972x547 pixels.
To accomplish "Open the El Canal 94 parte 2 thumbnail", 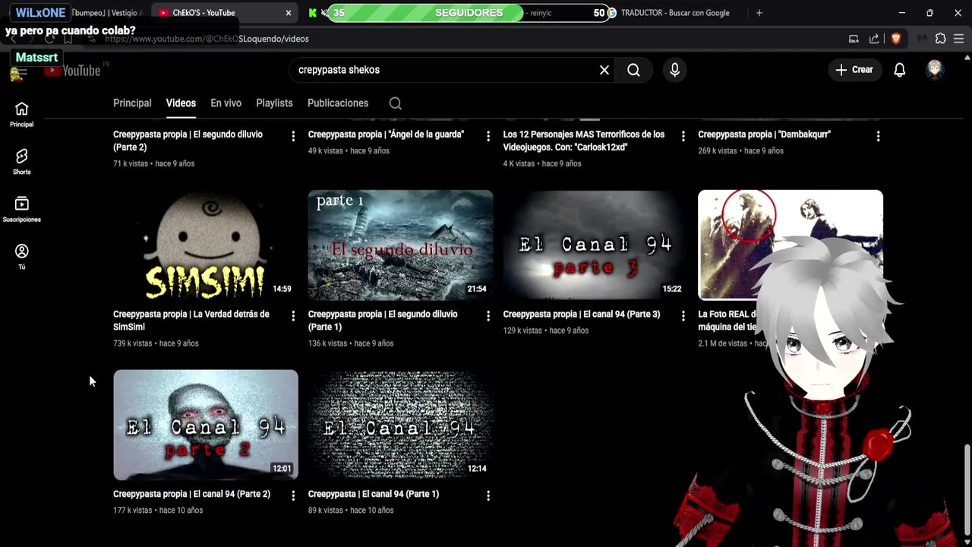I will [x=206, y=425].
